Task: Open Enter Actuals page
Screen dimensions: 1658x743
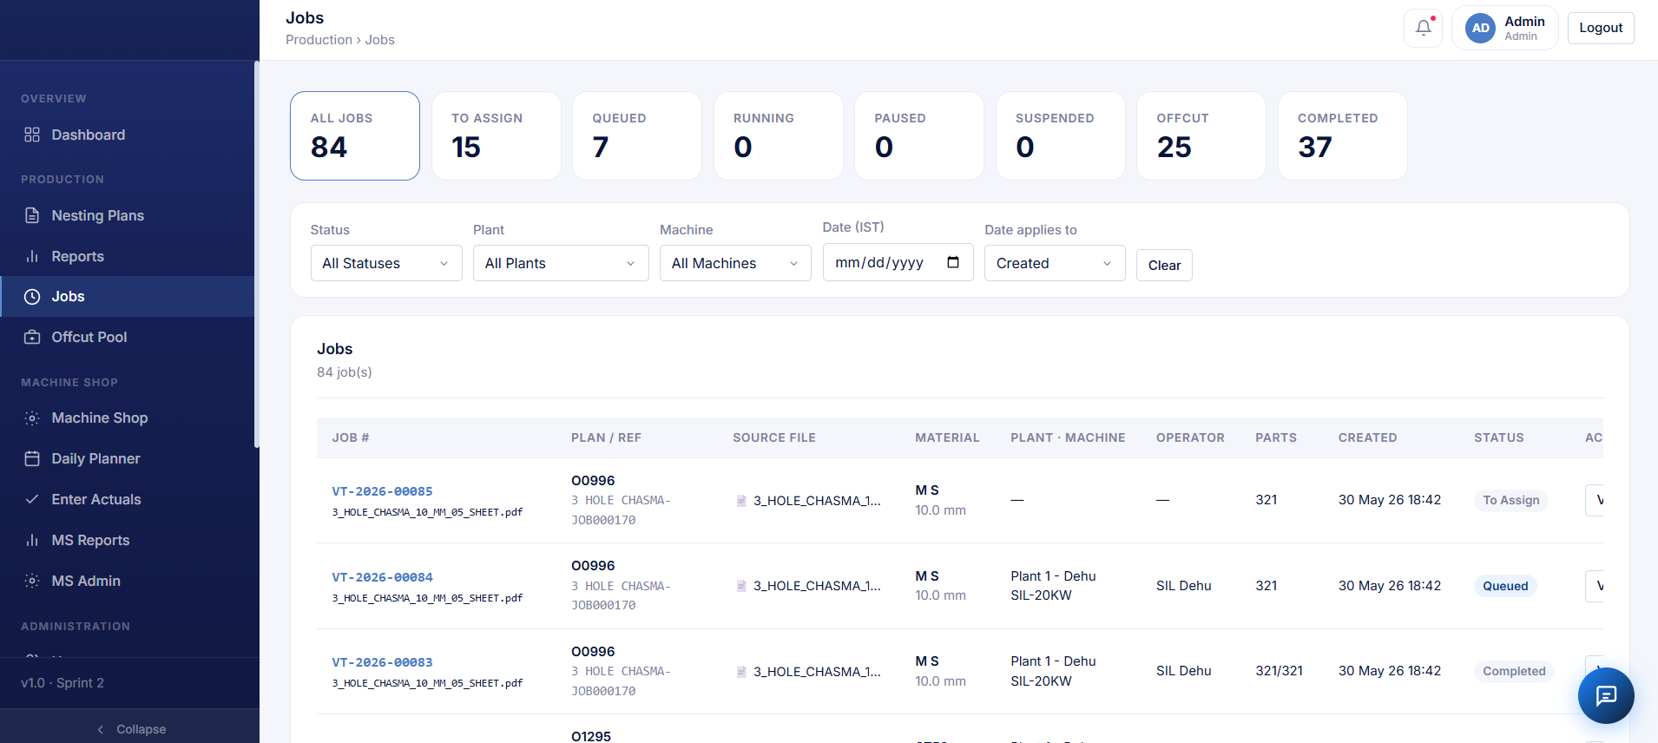Action: [127, 499]
